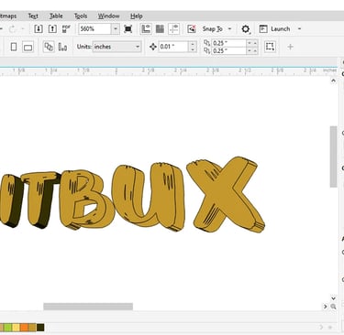The width and height of the screenshot is (344, 335).
Task: Click the plus Quick customize button
Action: (x=290, y=47)
